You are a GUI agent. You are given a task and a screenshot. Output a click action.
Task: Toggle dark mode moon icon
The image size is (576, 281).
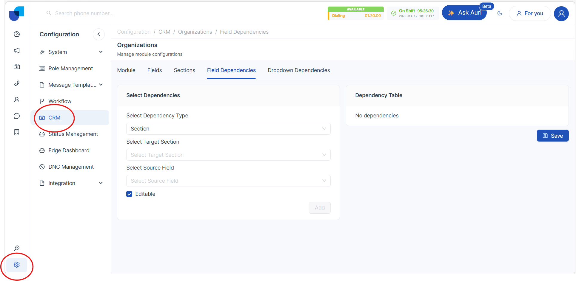click(x=500, y=13)
